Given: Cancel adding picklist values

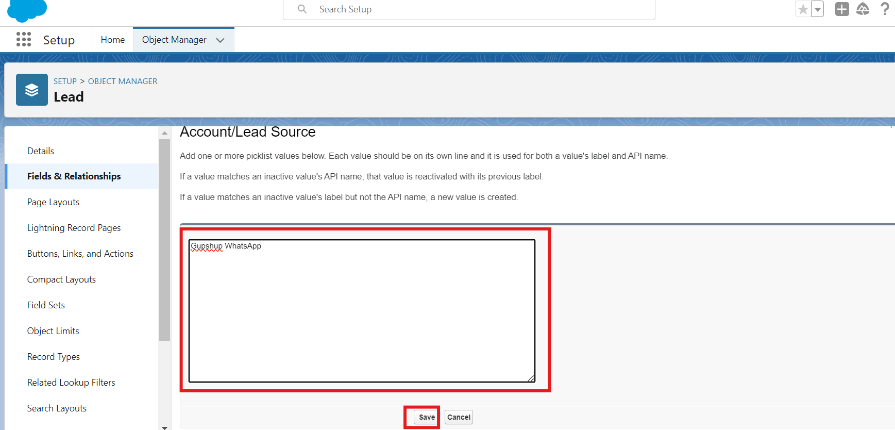Looking at the screenshot, I should pos(459,417).
